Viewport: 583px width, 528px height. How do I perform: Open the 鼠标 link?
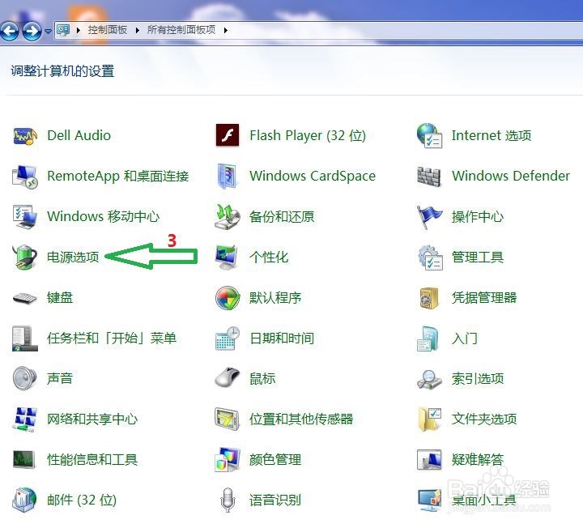click(x=262, y=378)
